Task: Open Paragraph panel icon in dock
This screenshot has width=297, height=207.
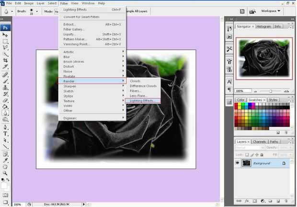Action: [229, 89]
